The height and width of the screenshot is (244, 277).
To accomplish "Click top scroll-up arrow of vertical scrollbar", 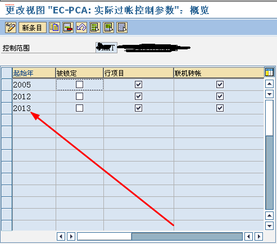I will click(270, 84).
